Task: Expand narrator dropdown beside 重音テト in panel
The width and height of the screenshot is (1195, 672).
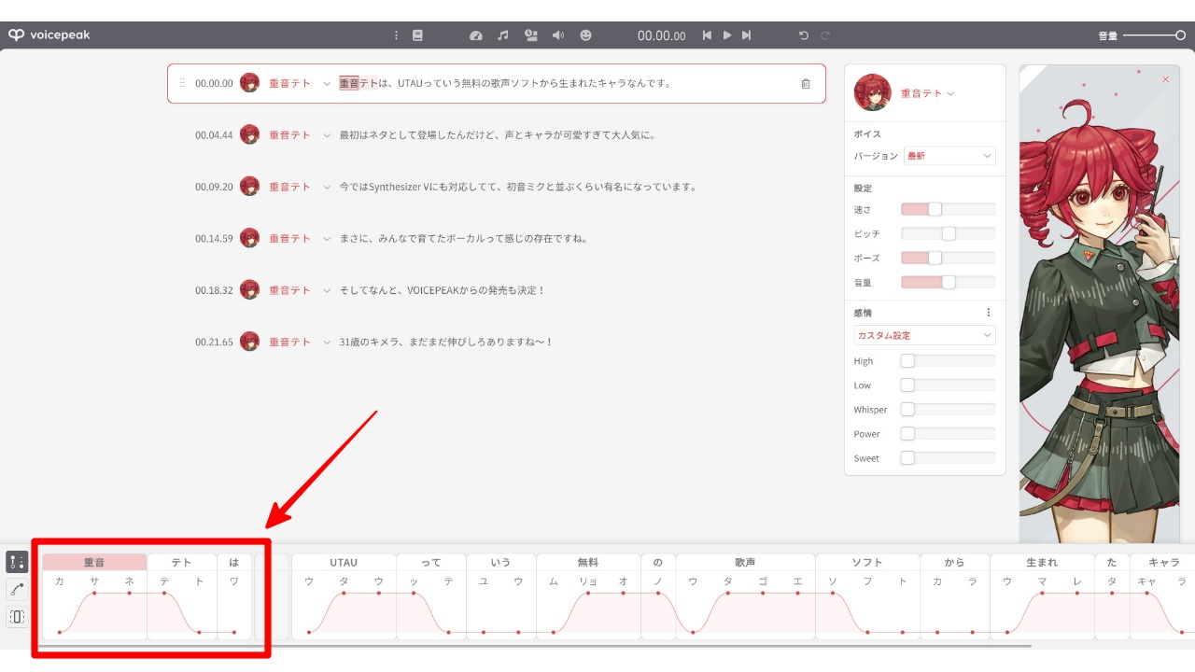Action: [x=951, y=93]
